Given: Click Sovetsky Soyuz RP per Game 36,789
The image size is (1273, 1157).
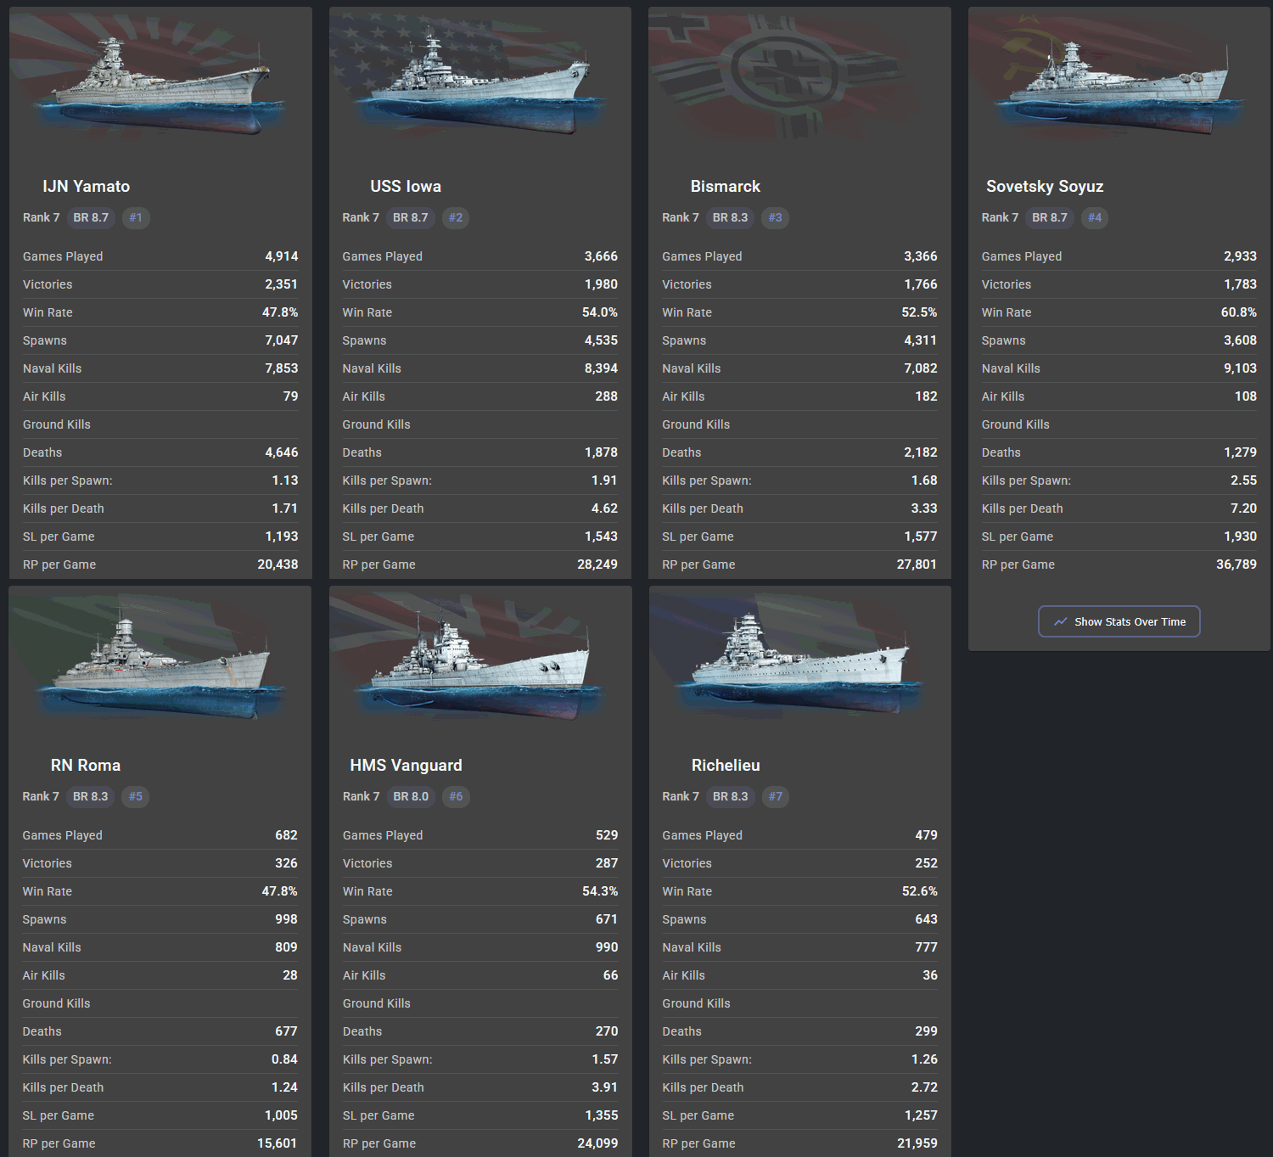Looking at the screenshot, I should pos(1237,564).
